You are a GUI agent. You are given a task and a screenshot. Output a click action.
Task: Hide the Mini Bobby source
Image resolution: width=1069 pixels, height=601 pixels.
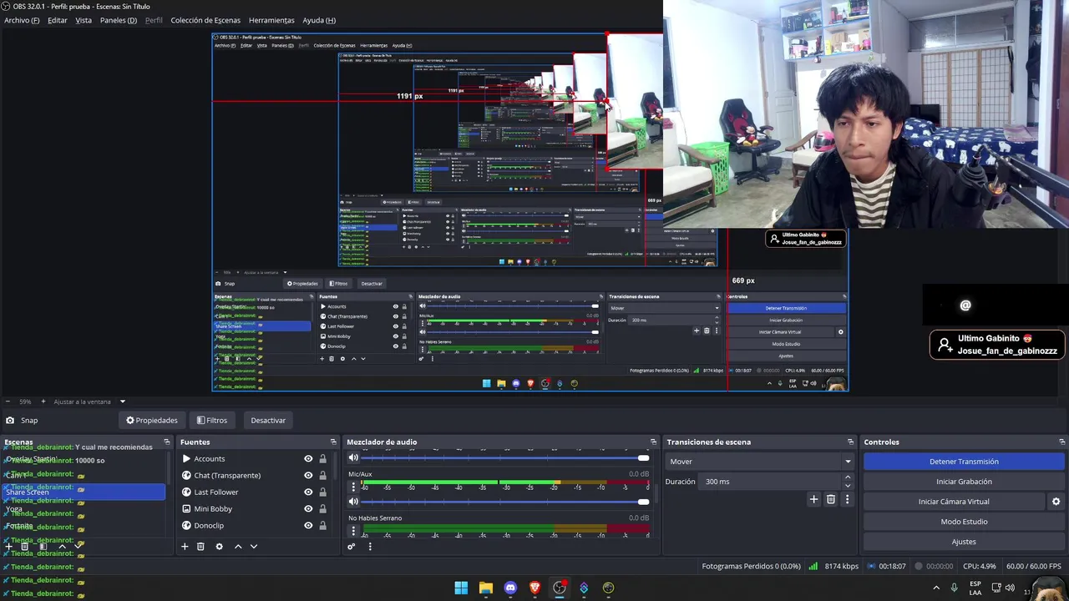(x=308, y=508)
